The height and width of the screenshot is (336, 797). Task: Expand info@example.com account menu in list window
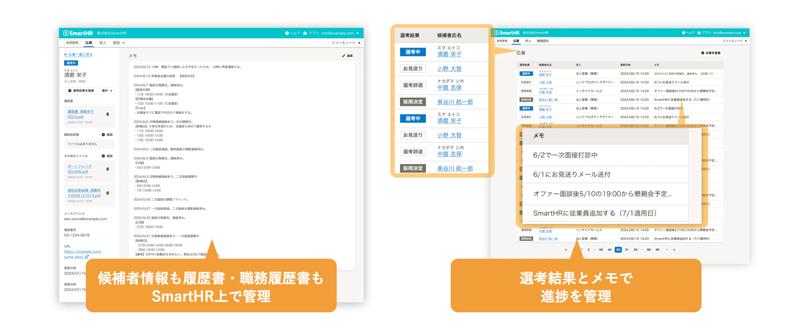point(729,33)
